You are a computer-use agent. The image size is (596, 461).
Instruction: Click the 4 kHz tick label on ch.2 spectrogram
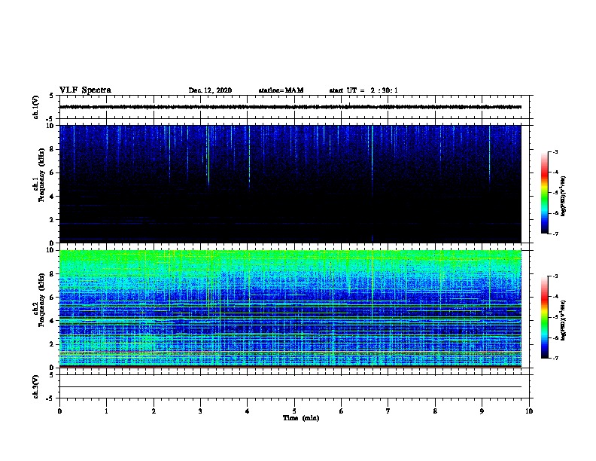click(x=52, y=321)
